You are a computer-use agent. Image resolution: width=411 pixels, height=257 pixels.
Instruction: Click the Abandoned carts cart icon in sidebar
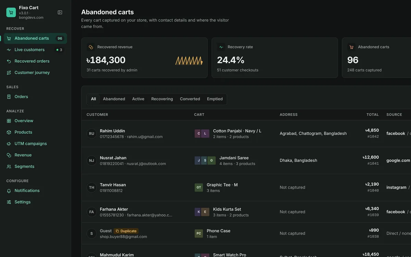[9, 38]
